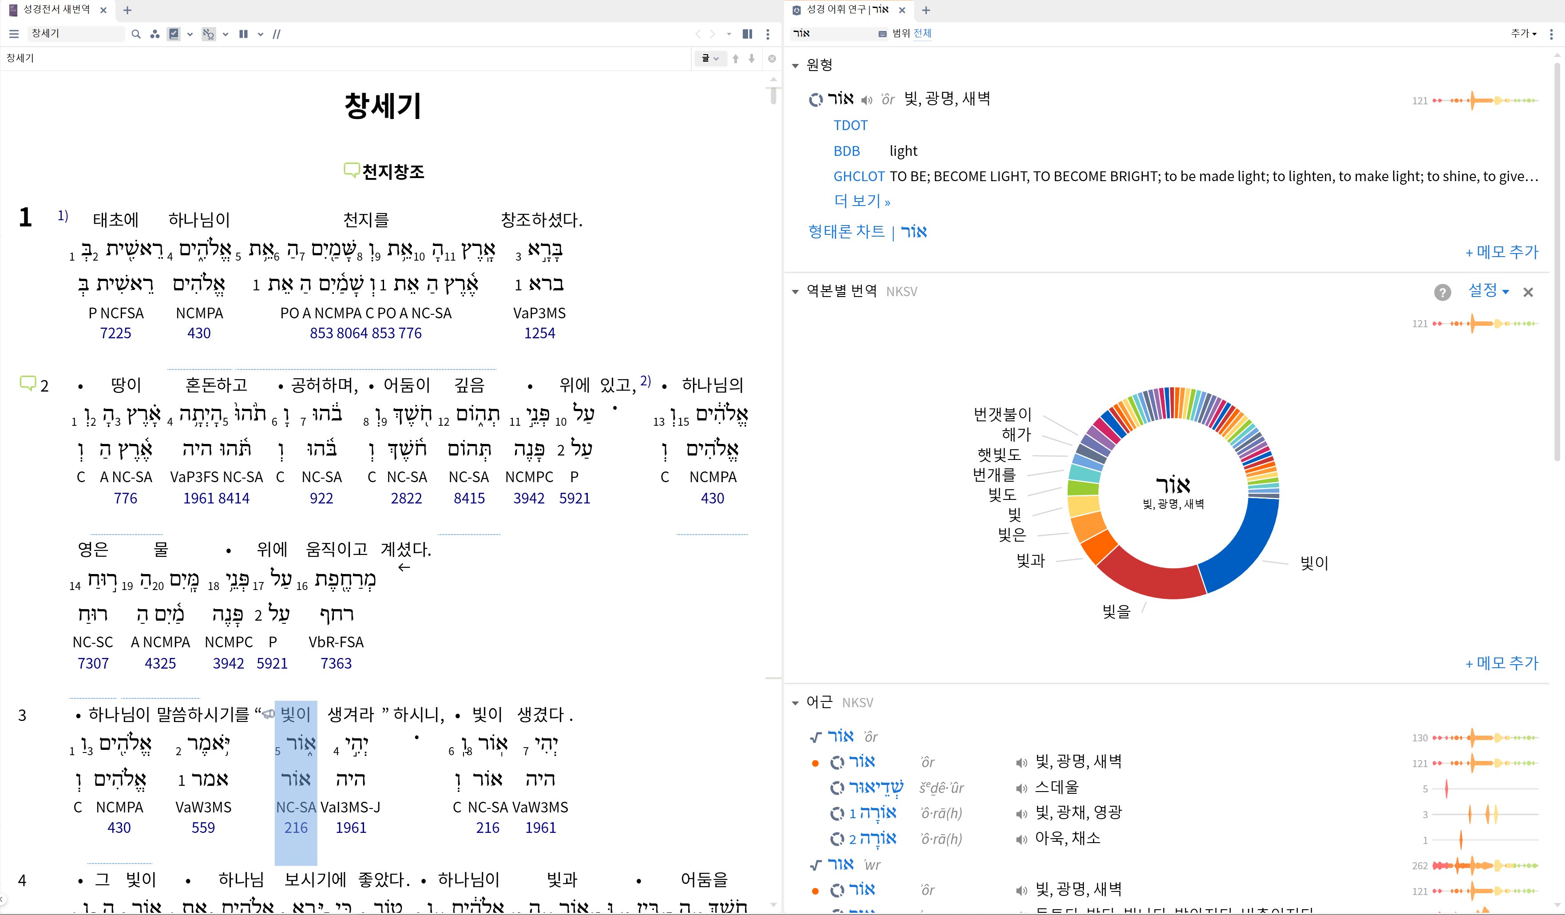The image size is (1565, 915).
Task: Click the keyboard icon in search box
Action: (x=883, y=34)
